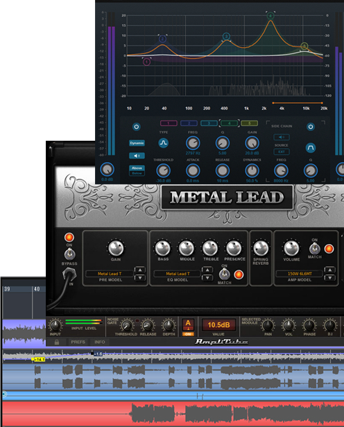
Task: Open AmpliTube INFO
Action: [99, 342]
